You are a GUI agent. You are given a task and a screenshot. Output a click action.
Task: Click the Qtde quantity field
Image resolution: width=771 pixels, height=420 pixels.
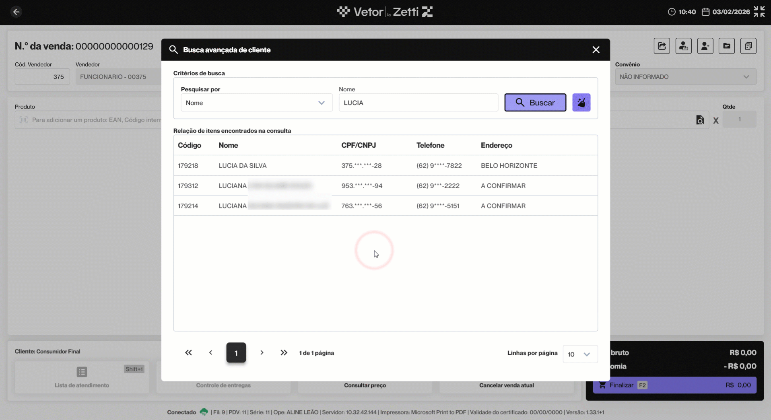739,119
